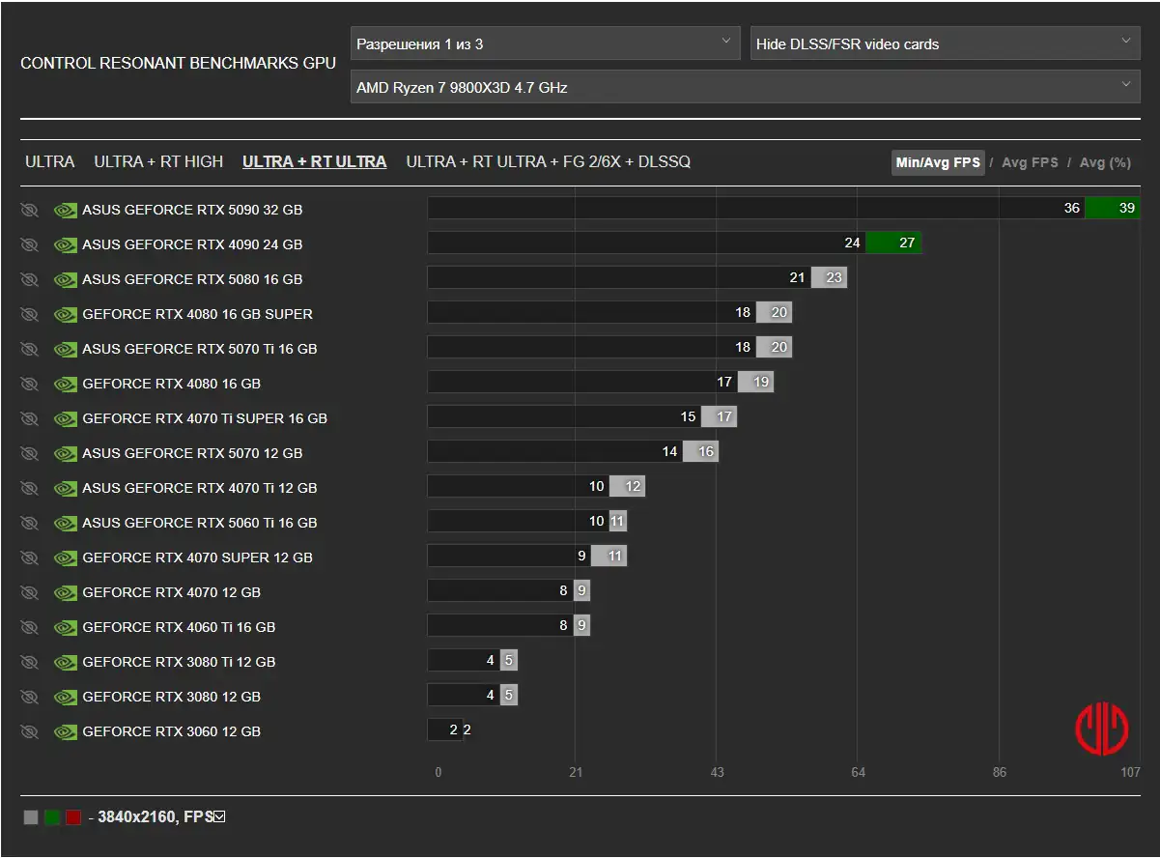This screenshot has height=858, width=1160.
Task: Click the RTX 4090 average bar showing 27
Action: coord(893,243)
